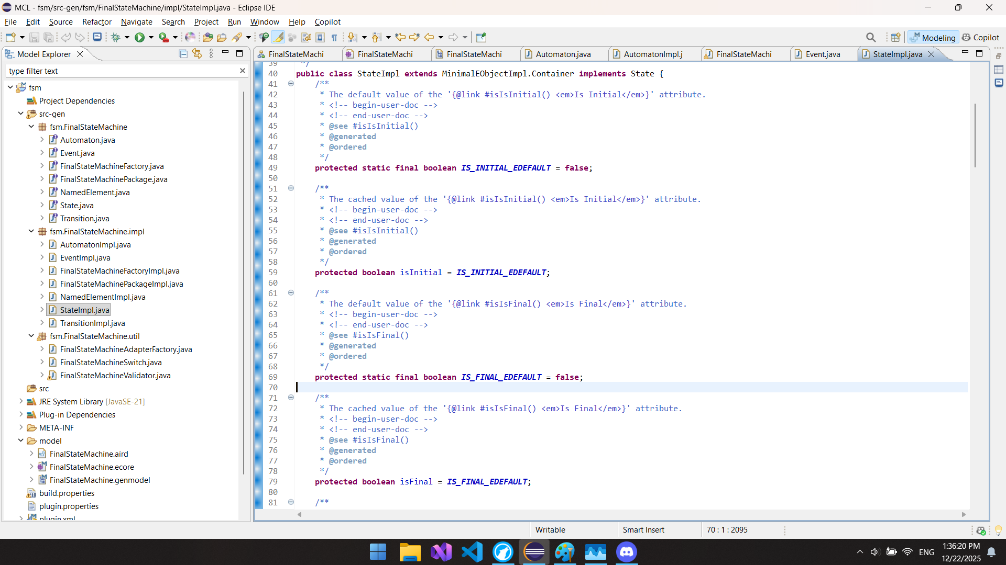Switch to the Automaton.java editor tab
Image resolution: width=1006 pixels, height=565 pixels.
[x=563, y=54]
